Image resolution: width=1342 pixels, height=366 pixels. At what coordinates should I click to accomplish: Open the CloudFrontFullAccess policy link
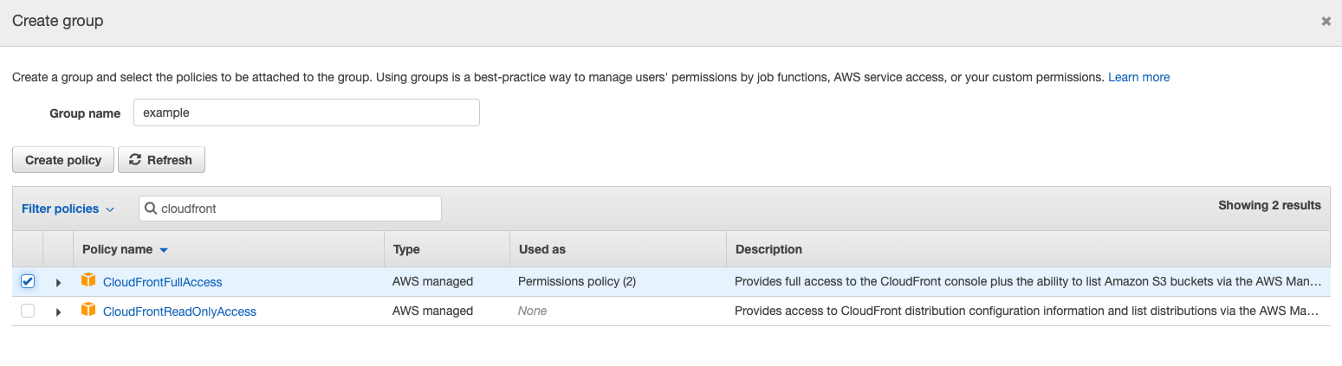[x=162, y=282]
